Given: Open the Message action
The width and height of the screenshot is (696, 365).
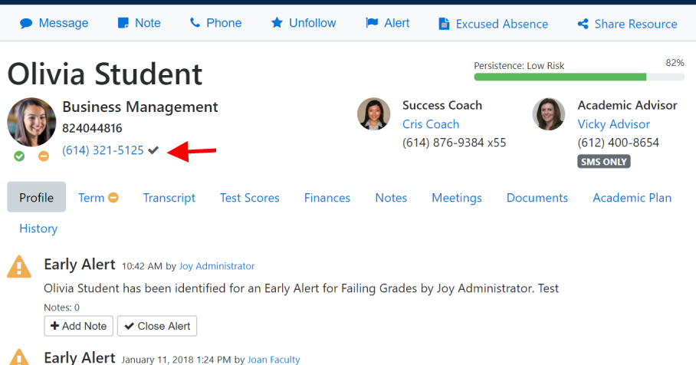Looking at the screenshot, I should coord(54,23).
